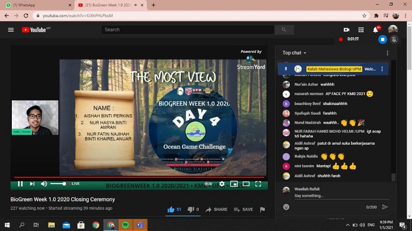Click the SHARE button
Image resolution: width=412 pixels, height=231 pixels.
216,209
